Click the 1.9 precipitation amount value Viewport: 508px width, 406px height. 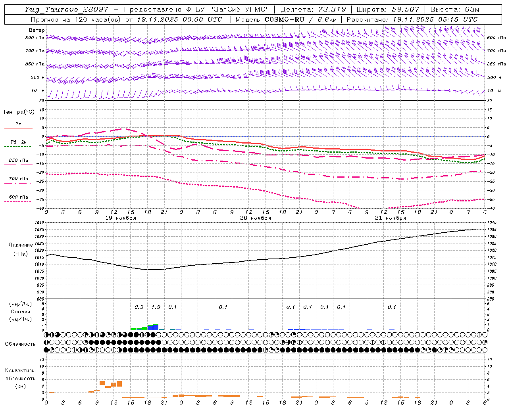point(156,307)
